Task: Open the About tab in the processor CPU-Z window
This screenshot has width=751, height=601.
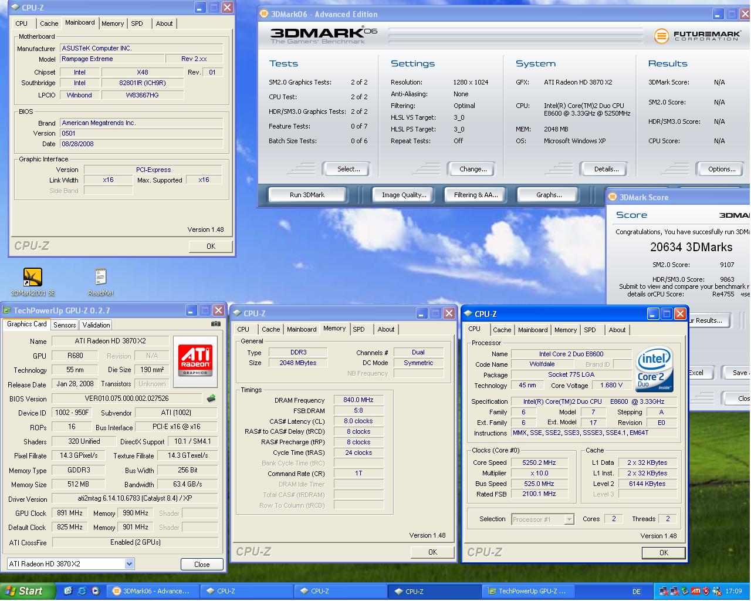Action: (617, 330)
